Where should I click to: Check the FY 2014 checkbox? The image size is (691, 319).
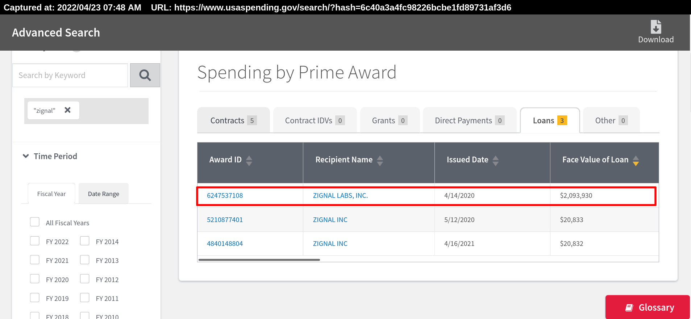(x=85, y=241)
